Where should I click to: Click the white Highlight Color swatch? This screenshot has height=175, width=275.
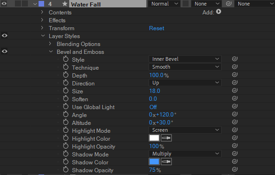(154, 138)
